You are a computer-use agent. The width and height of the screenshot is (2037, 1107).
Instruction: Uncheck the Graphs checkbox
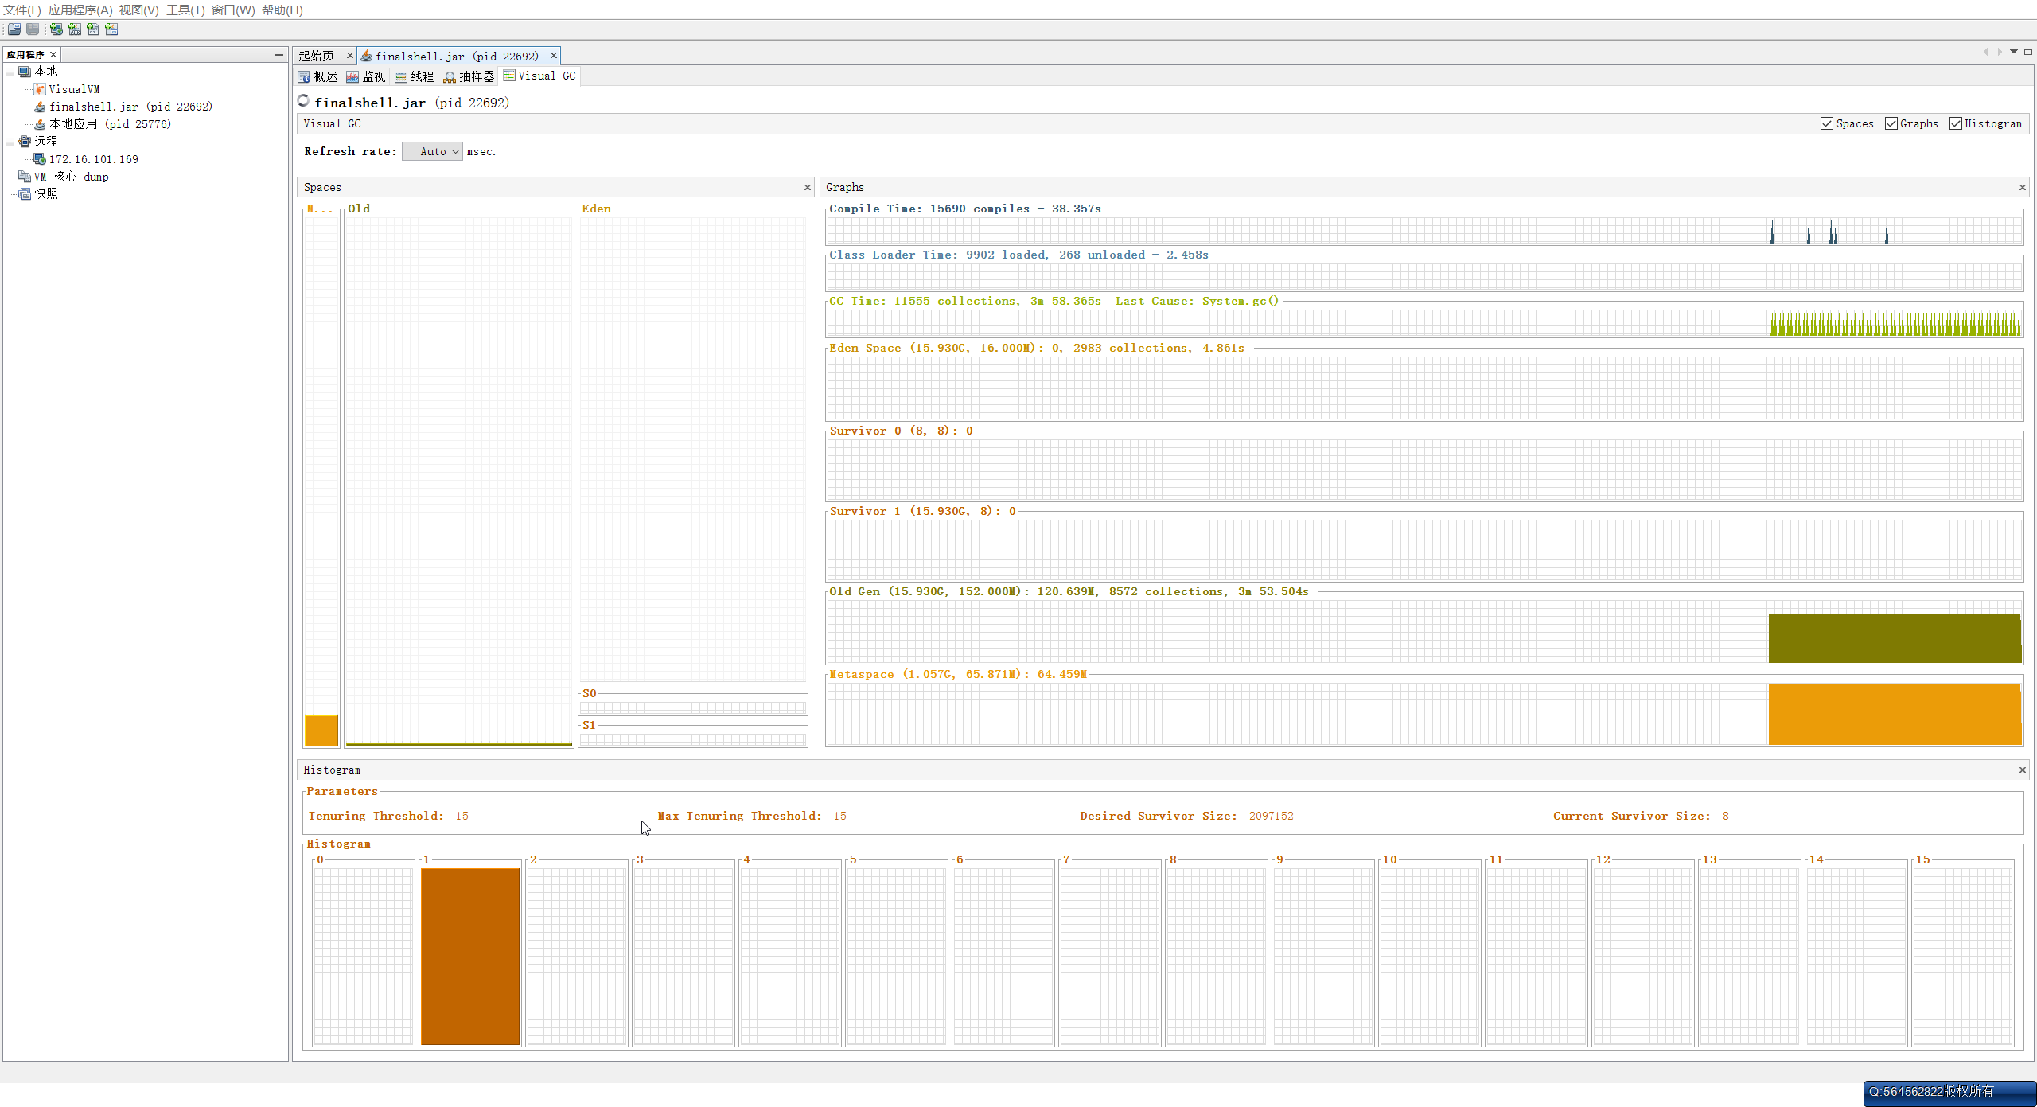[1891, 123]
